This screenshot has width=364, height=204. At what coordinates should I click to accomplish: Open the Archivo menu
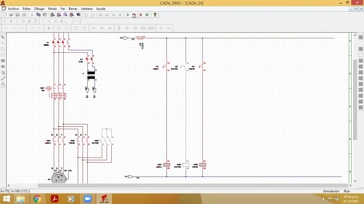point(13,9)
